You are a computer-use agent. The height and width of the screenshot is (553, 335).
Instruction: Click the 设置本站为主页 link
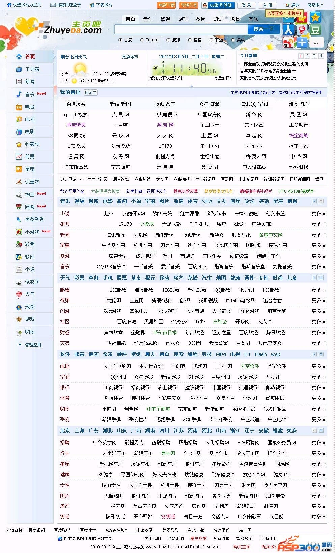(x=24, y=5)
